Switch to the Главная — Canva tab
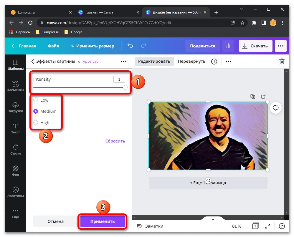Image resolution: width=294 pixels, height=237 pixels. pyautogui.click(x=109, y=12)
